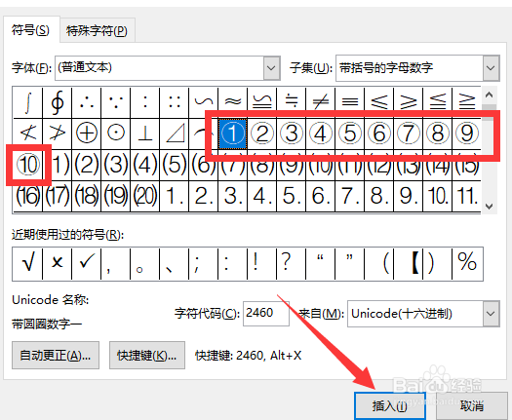Choose the right triangle ⊿ symbol
512x420 pixels.
175,134
